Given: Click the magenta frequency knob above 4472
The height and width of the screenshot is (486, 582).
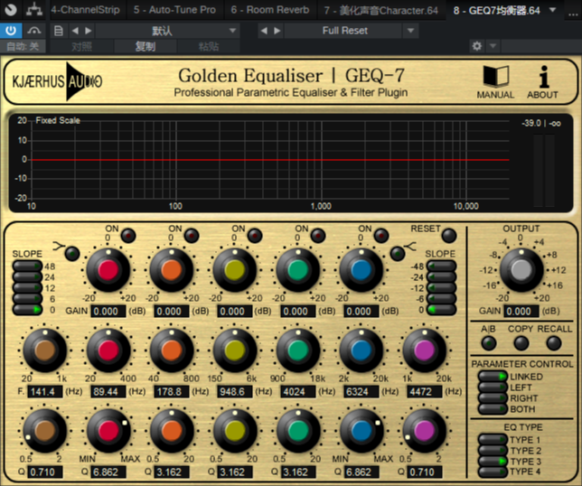Looking at the screenshot, I should (424, 350).
